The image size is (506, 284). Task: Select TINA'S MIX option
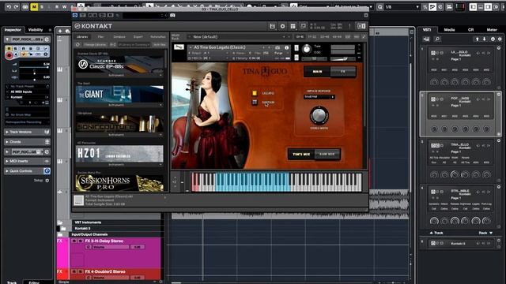point(301,155)
